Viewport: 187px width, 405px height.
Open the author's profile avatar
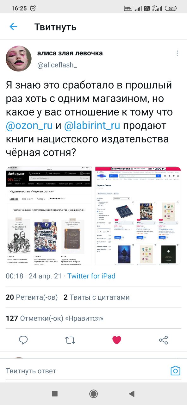pos(18,58)
